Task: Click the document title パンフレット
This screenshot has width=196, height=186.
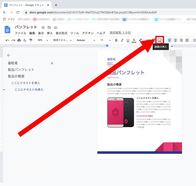Action: (x=26, y=27)
